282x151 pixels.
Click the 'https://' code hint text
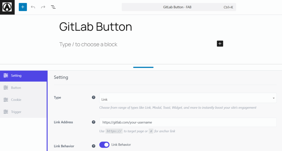[114, 131]
